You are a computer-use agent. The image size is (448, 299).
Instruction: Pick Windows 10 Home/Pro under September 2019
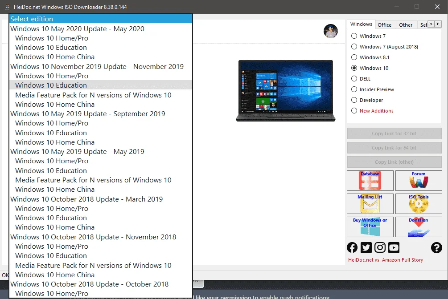[101, 123]
